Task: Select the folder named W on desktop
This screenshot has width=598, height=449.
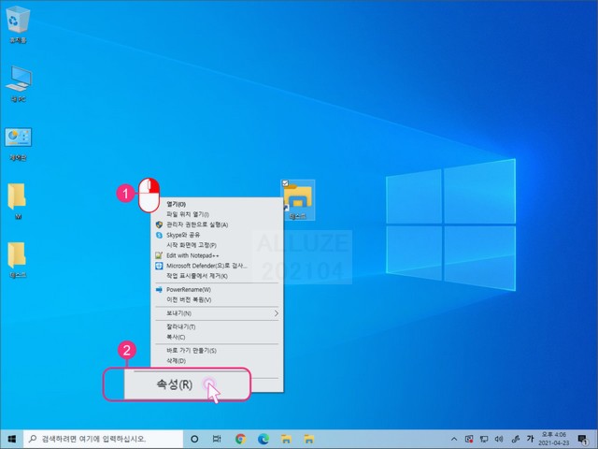Action: tap(18, 201)
